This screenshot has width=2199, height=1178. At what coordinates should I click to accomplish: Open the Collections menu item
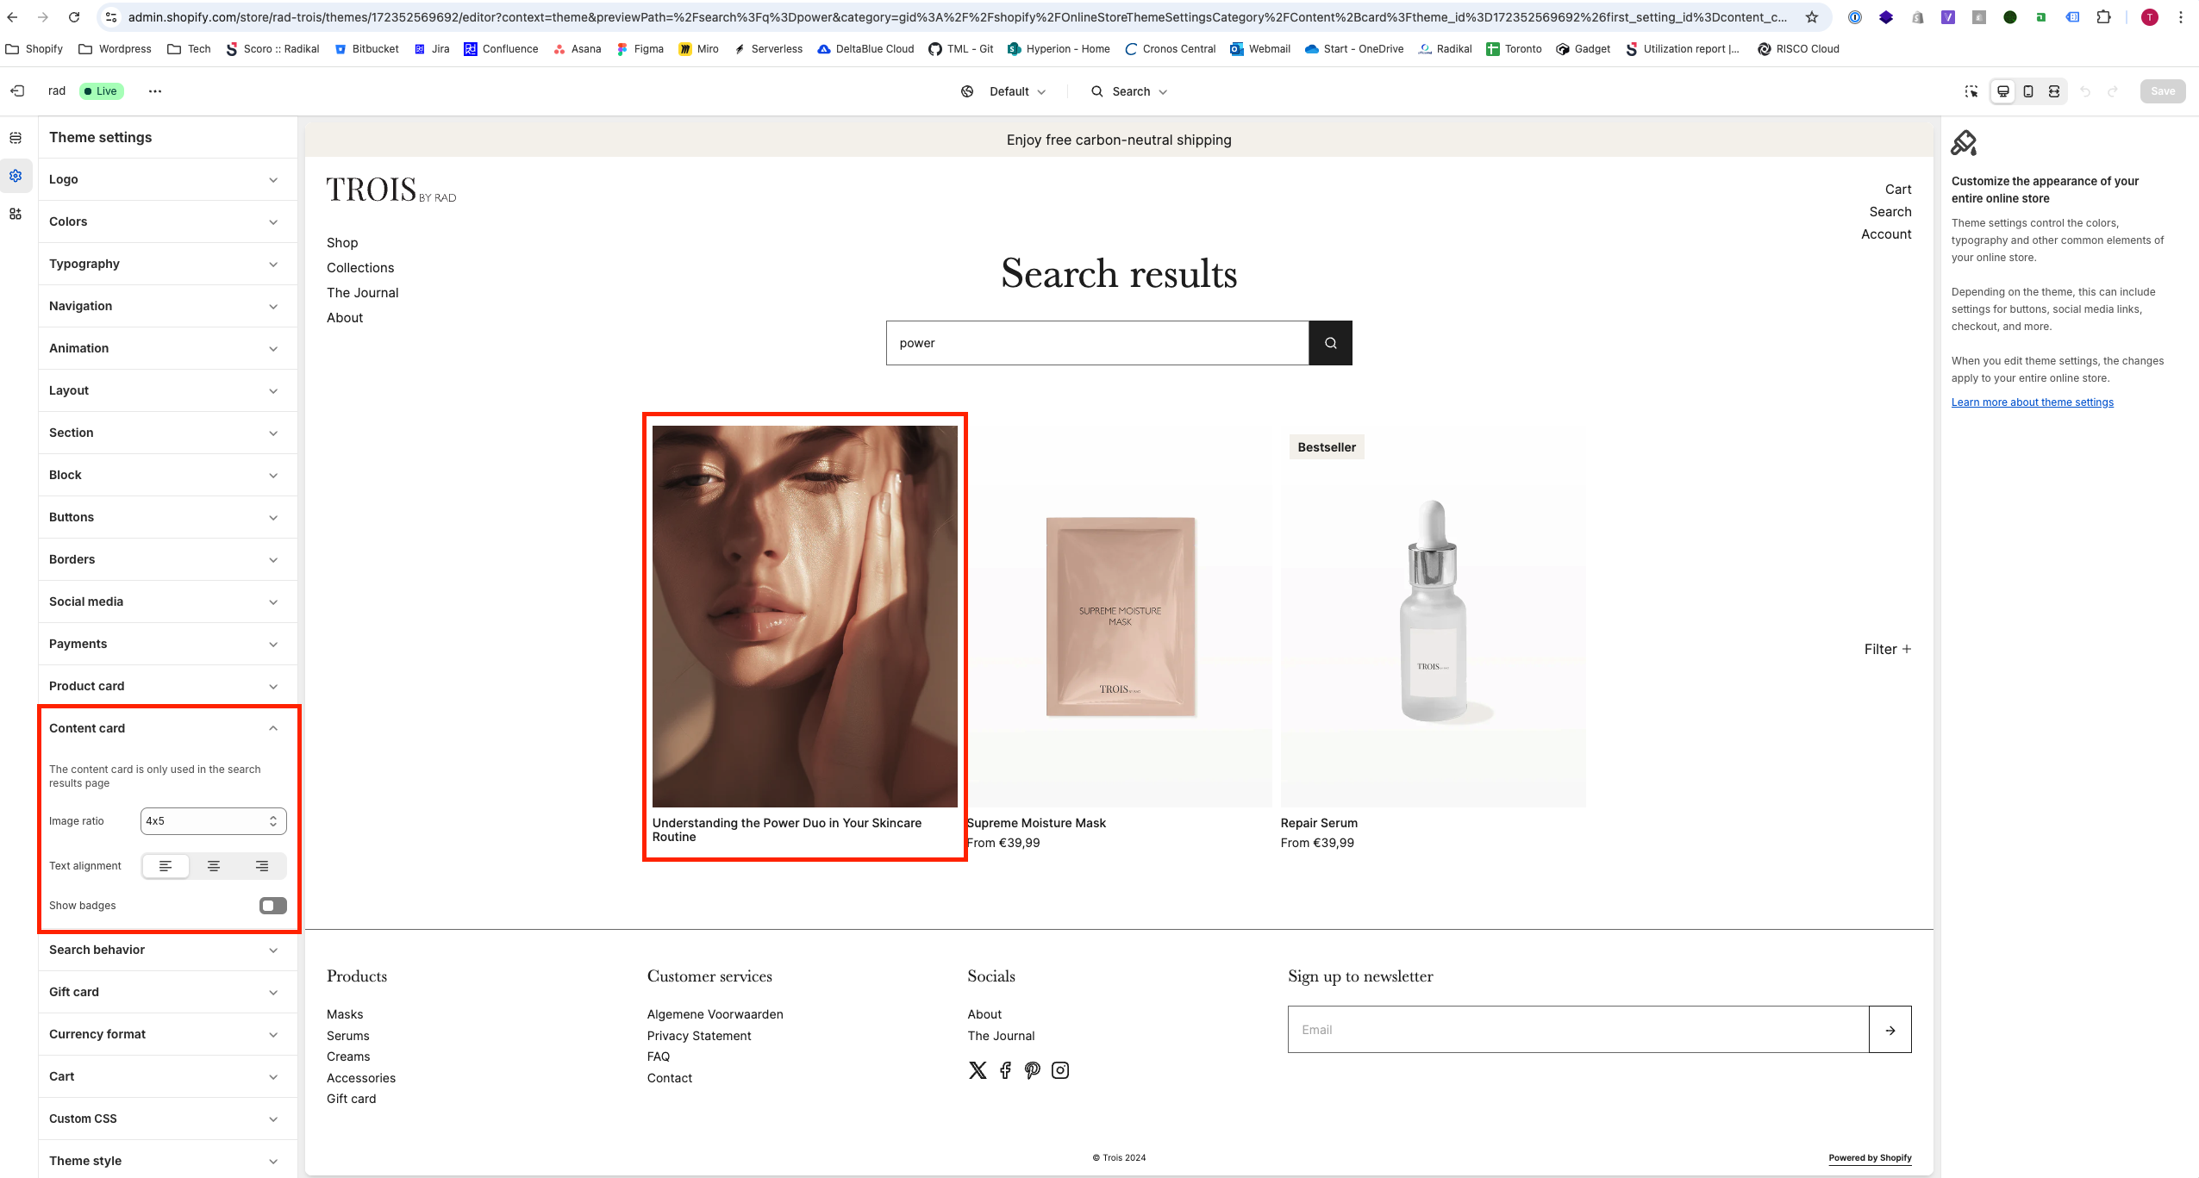tap(360, 268)
